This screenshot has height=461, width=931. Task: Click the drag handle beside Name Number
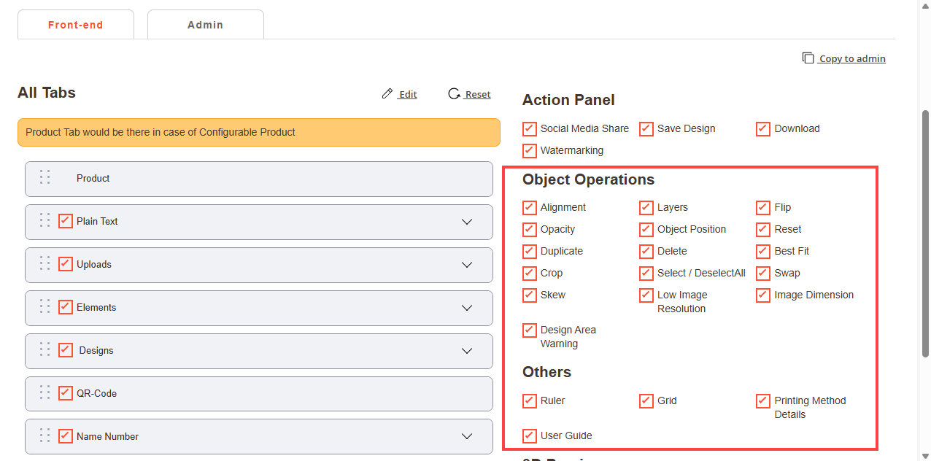click(x=45, y=435)
